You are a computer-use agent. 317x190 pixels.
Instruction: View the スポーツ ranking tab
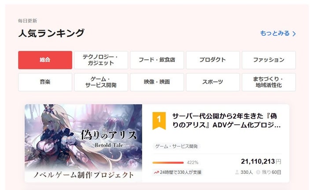pos(213,82)
